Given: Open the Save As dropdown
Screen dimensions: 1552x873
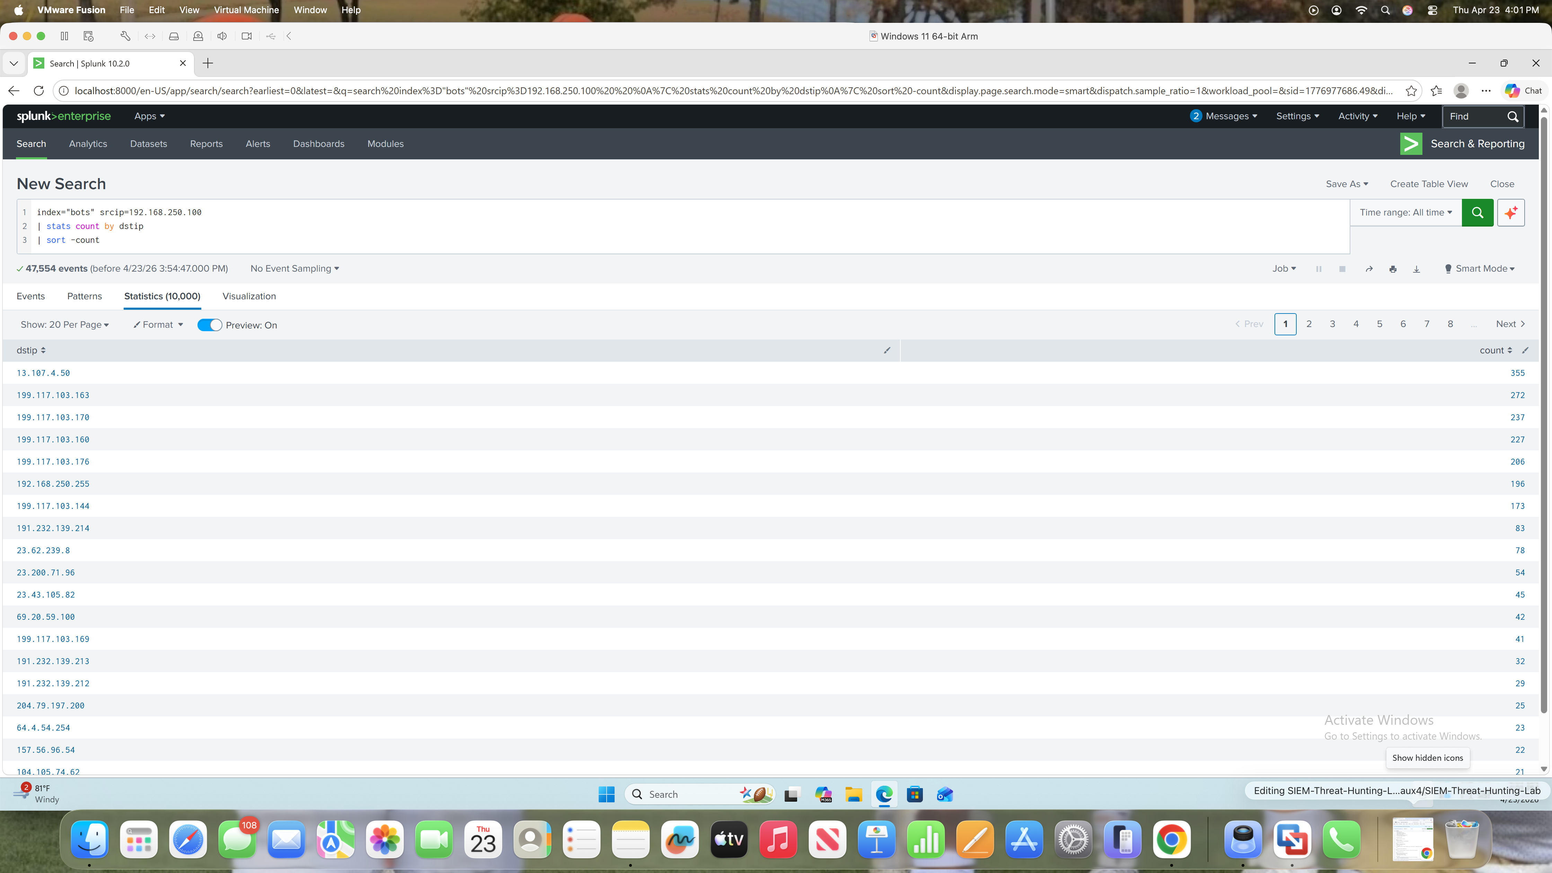Looking at the screenshot, I should point(1347,184).
